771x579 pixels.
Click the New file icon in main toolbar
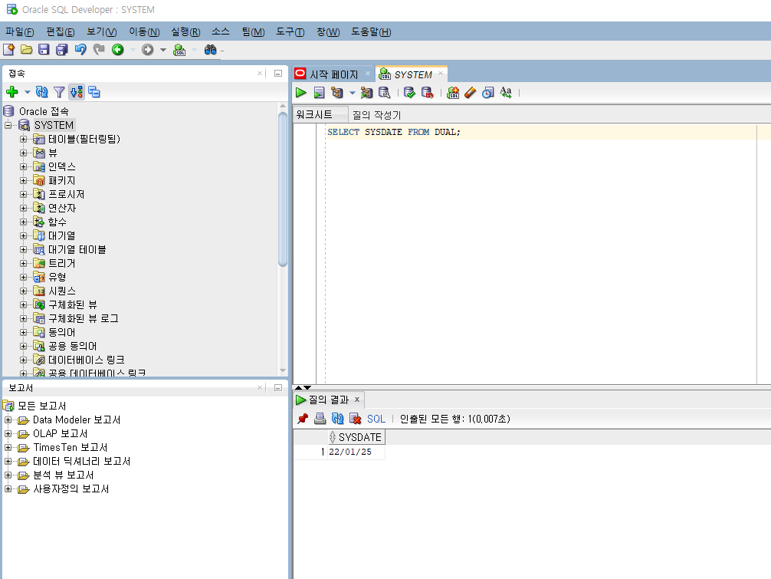tap(9, 50)
